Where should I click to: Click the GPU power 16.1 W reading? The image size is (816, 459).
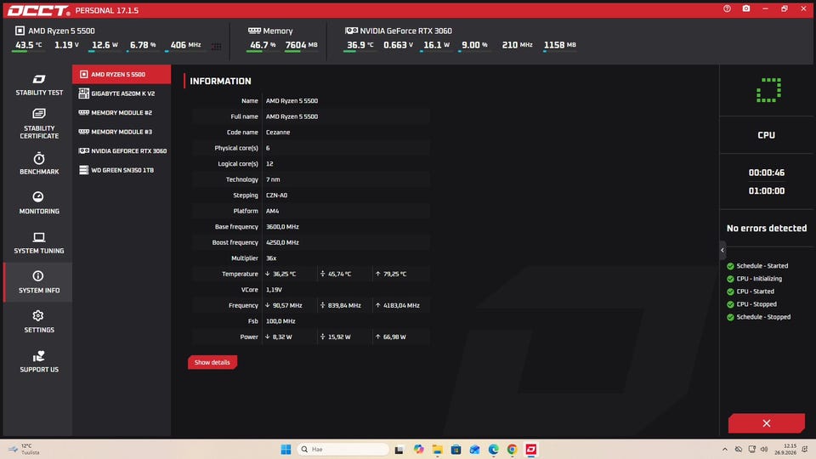(x=437, y=45)
